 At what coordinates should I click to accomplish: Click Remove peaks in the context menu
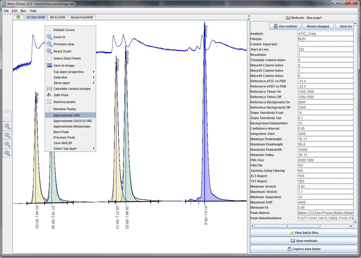click(64, 102)
